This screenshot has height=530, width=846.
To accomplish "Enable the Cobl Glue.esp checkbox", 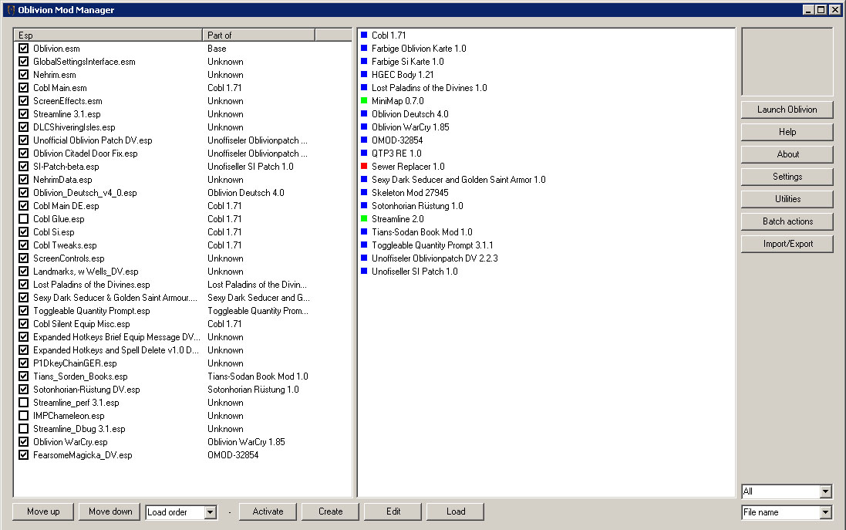I will coord(23,219).
